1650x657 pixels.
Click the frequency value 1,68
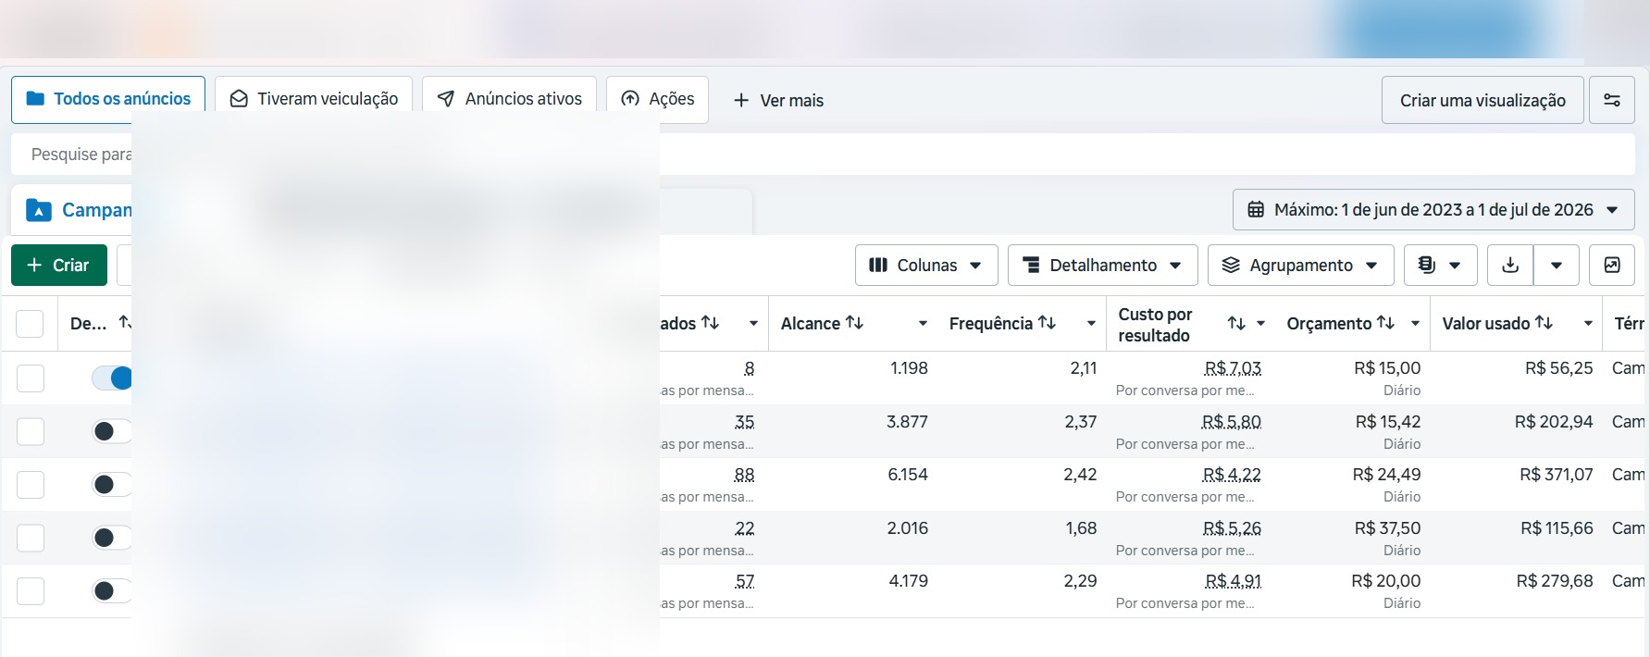[1081, 528]
